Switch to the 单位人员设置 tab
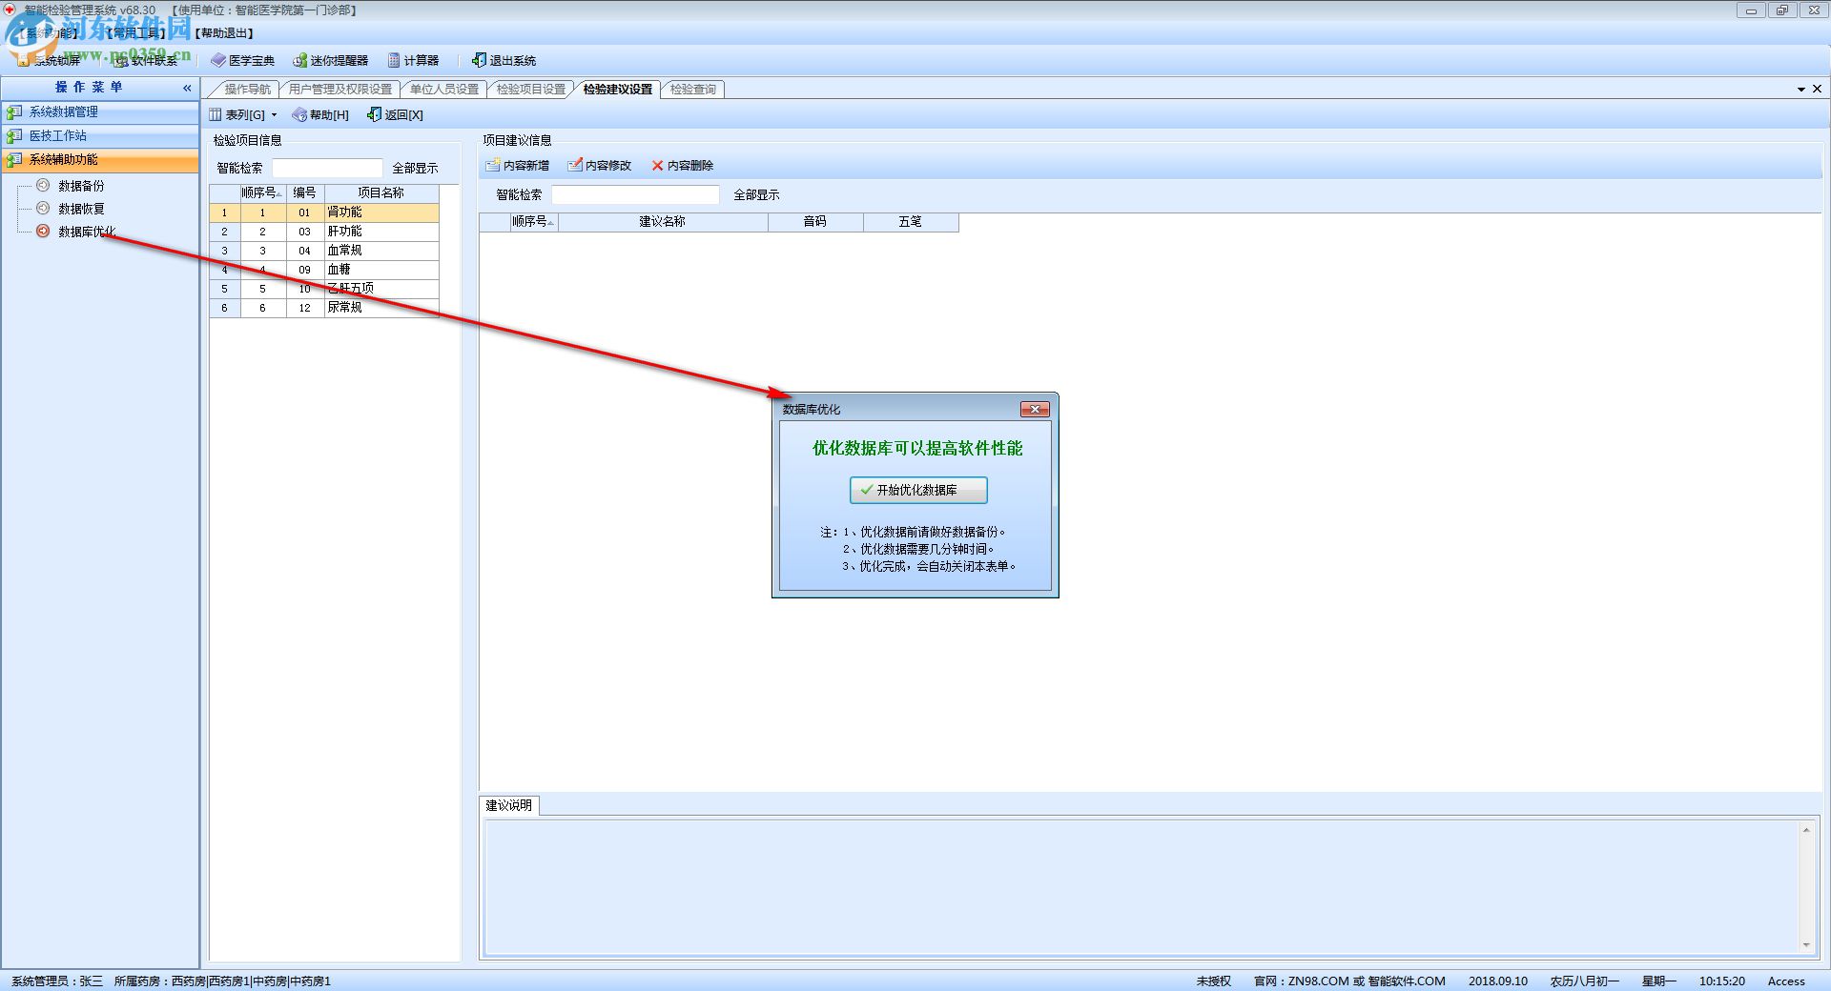 [x=444, y=90]
